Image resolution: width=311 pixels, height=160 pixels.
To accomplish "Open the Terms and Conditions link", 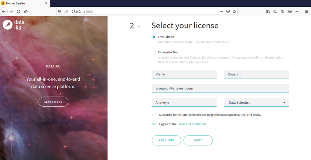I will (192, 124).
